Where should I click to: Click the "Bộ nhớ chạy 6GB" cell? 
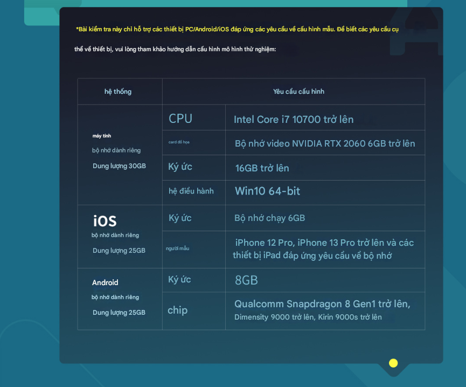pyautogui.click(x=269, y=218)
